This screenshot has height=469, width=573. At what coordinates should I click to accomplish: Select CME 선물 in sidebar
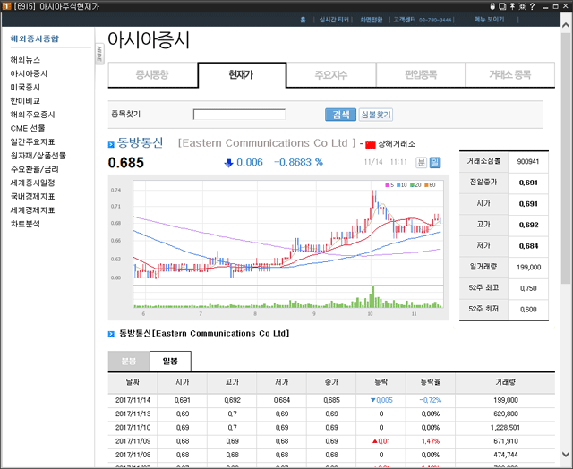point(28,128)
